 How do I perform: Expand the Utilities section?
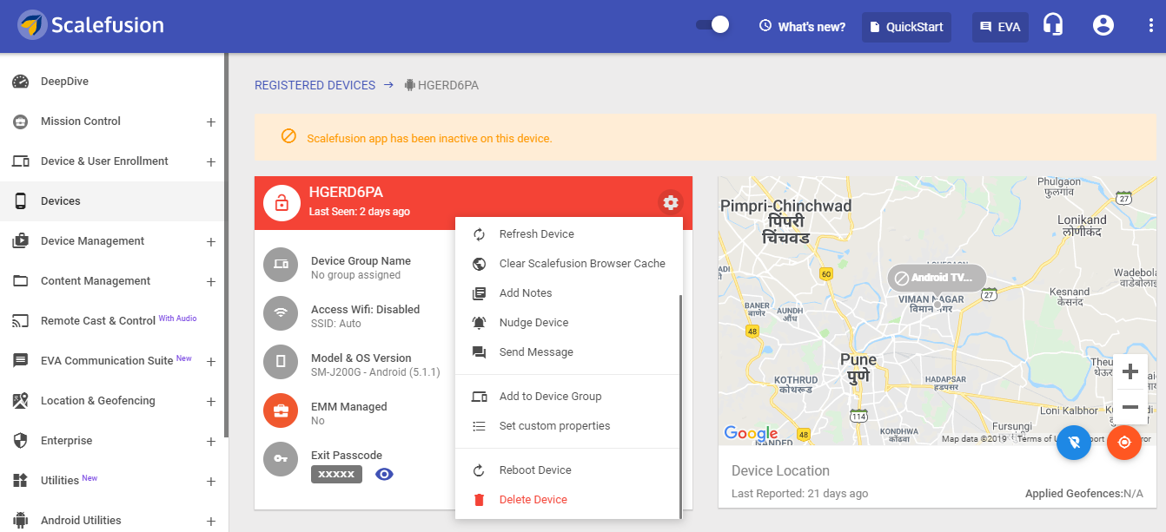point(210,482)
